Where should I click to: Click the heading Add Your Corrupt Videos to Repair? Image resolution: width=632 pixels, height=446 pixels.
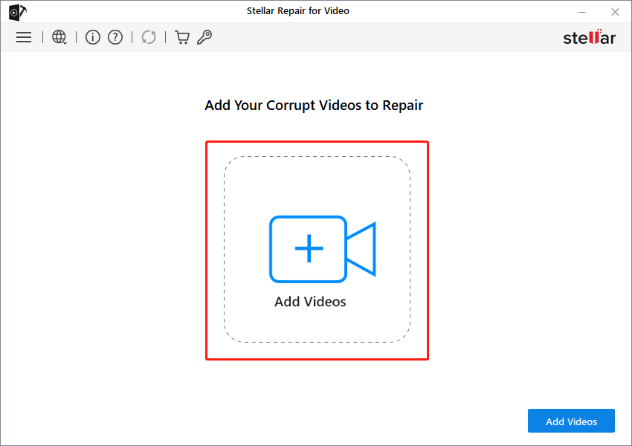(x=314, y=105)
